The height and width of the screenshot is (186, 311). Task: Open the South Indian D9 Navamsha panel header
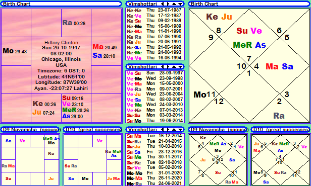tap(31, 130)
